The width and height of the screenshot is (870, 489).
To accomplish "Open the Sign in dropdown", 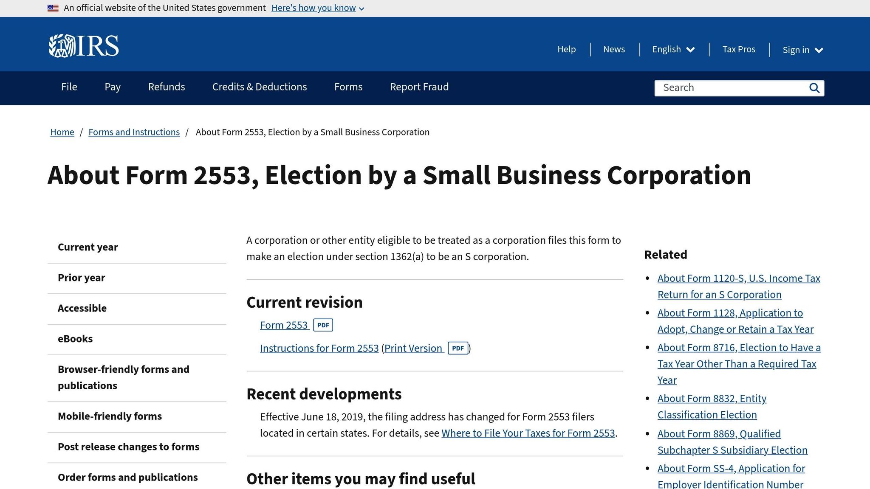I will [x=802, y=50].
